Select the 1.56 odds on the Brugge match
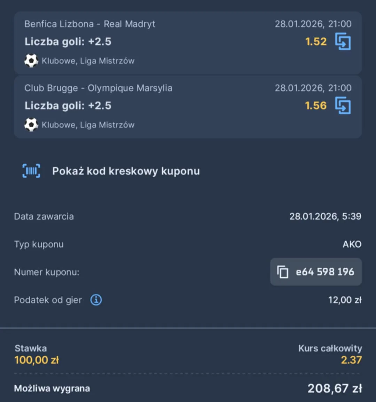 pyautogui.click(x=315, y=105)
